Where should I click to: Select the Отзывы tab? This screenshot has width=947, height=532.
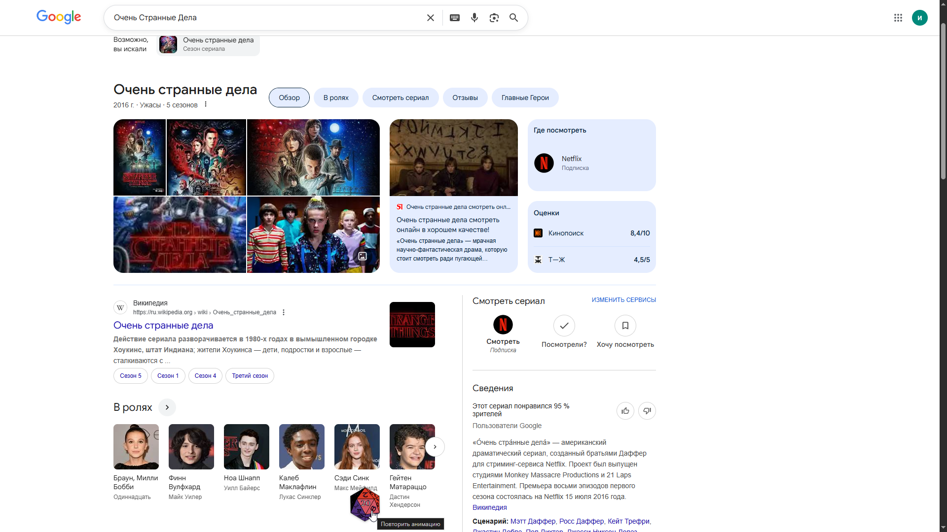tap(465, 98)
